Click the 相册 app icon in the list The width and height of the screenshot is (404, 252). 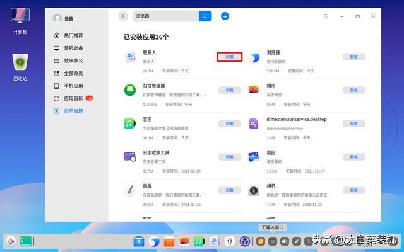tap(254, 90)
